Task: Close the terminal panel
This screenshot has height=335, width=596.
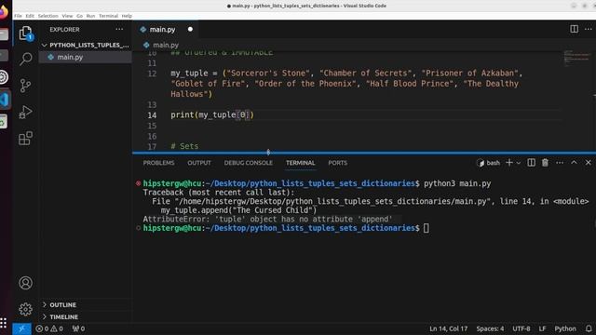Action: tap(588, 163)
